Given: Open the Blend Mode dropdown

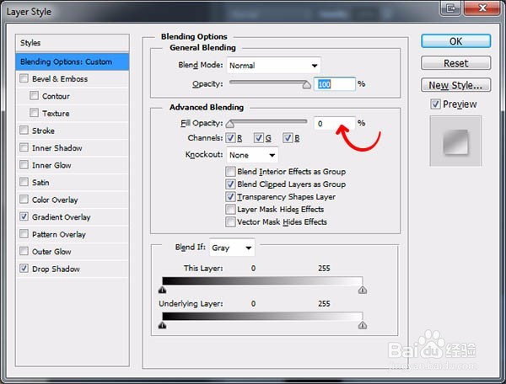Looking at the screenshot, I should 273,66.
